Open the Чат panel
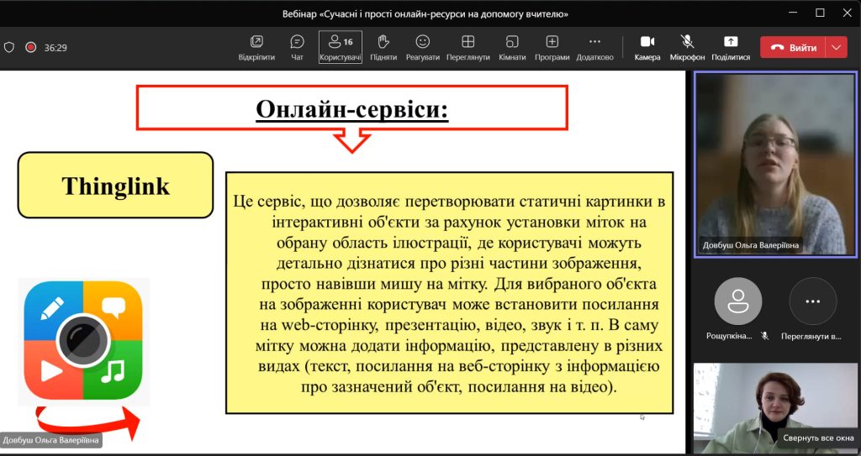The width and height of the screenshot is (861, 456). (297, 48)
